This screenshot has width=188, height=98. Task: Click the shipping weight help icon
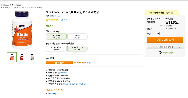59,73
